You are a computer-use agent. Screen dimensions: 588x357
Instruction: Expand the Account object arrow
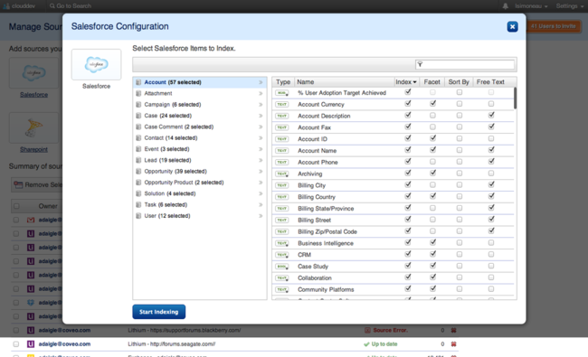coord(261,82)
